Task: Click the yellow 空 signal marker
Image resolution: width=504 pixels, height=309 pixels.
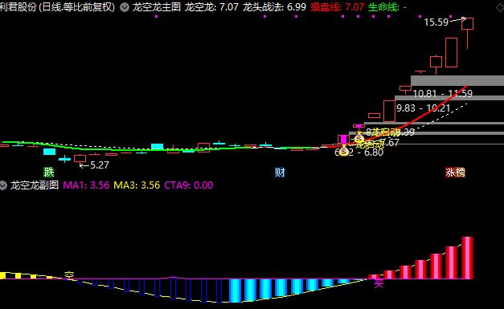Action: coord(69,274)
